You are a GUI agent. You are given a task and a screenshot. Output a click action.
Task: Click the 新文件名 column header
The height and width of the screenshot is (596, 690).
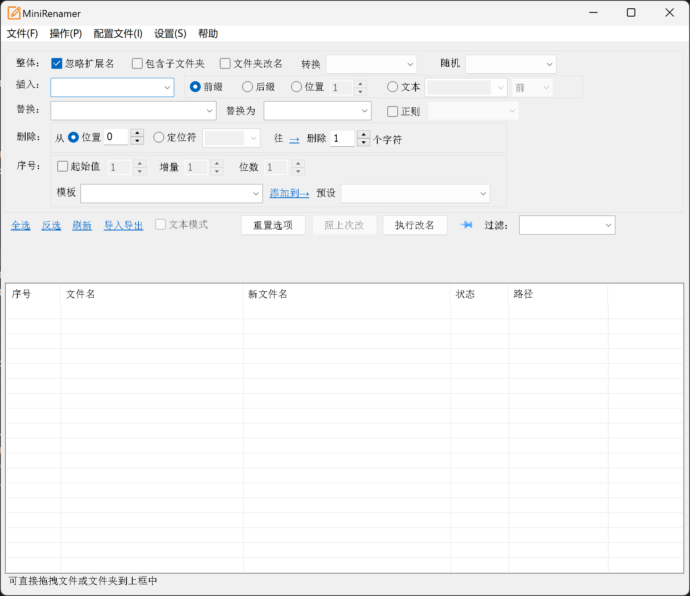[267, 294]
